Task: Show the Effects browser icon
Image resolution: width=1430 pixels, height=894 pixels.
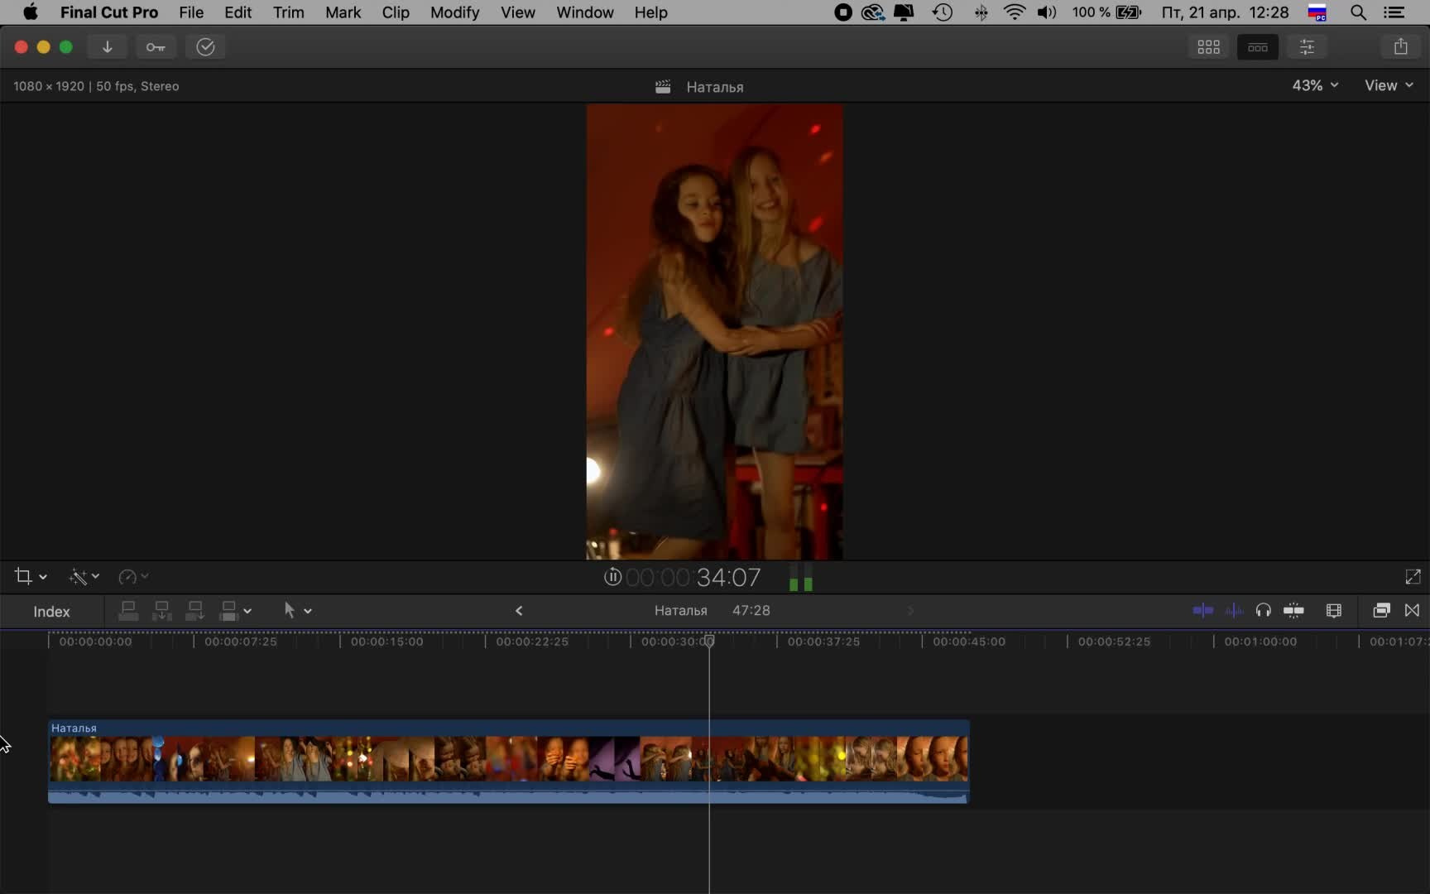Action: [1380, 611]
